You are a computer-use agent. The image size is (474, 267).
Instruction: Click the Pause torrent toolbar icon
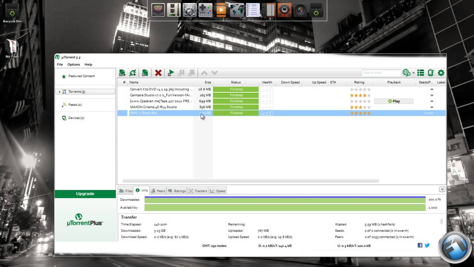click(x=181, y=73)
